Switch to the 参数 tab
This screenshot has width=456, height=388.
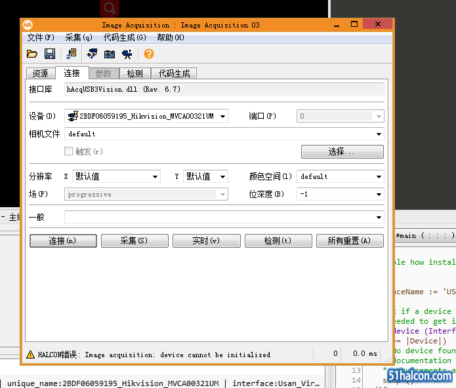coord(104,73)
